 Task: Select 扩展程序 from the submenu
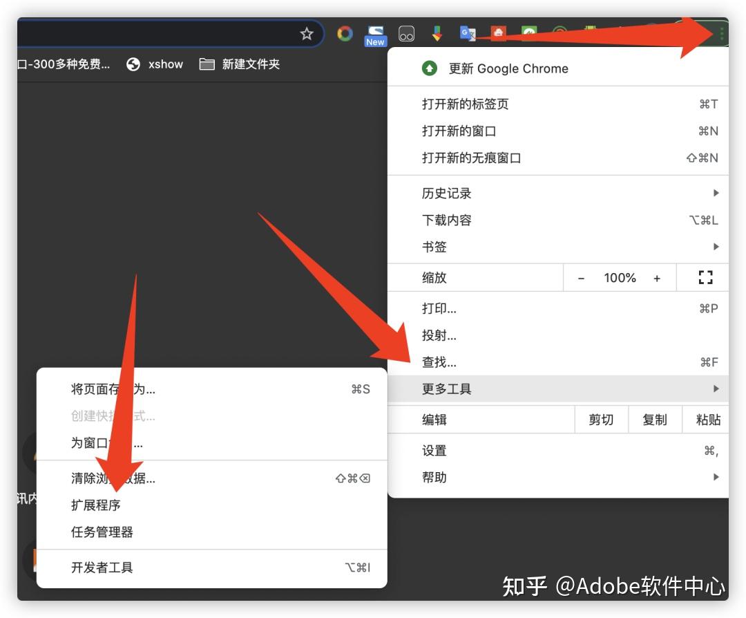96,505
